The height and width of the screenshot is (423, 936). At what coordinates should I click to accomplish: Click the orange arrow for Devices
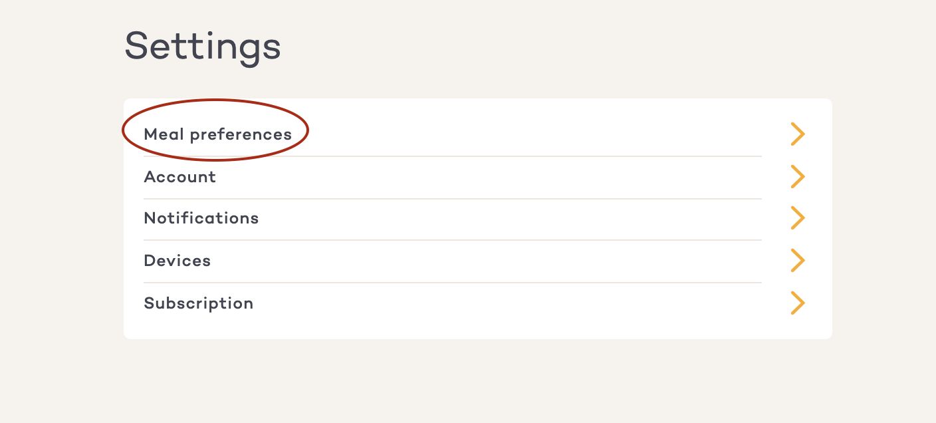tap(797, 261)
